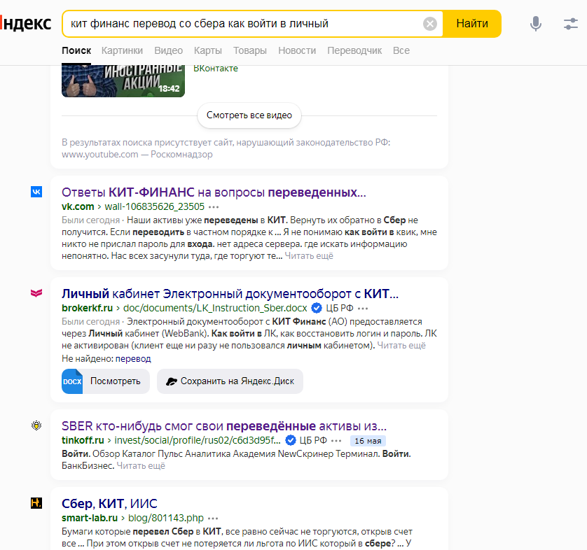Click the smart-lab.ru domain link

pos(90,518)
